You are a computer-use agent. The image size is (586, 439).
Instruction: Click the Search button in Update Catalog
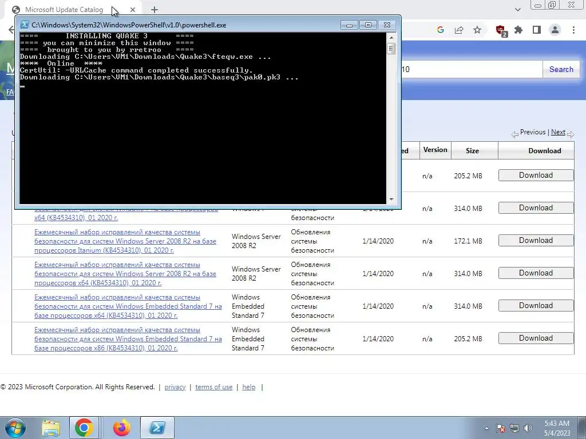[561, 69]
